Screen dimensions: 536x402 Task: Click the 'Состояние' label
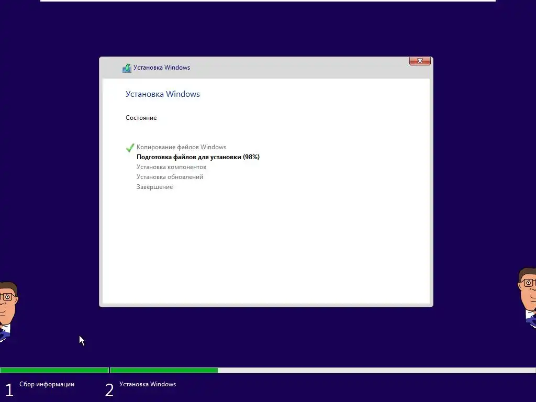pos(141,118)
